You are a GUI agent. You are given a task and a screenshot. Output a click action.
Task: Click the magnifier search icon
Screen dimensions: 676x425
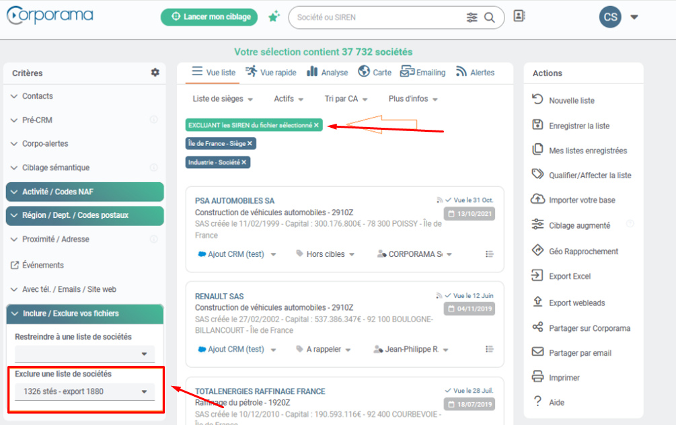pos(489,17)
